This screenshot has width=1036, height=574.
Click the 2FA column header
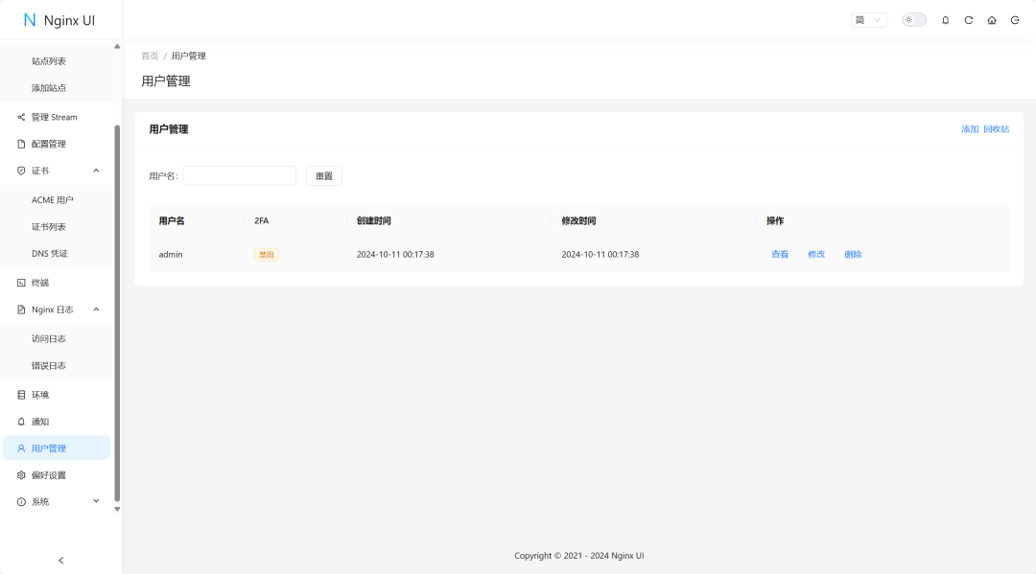pos(295,221)
